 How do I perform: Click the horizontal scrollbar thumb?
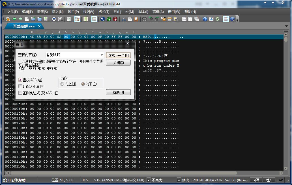click(124, 173)
